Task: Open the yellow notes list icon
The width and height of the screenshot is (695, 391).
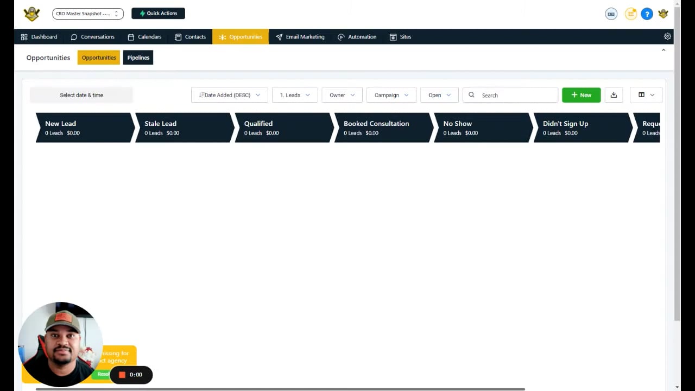Action: click(630, 14)
